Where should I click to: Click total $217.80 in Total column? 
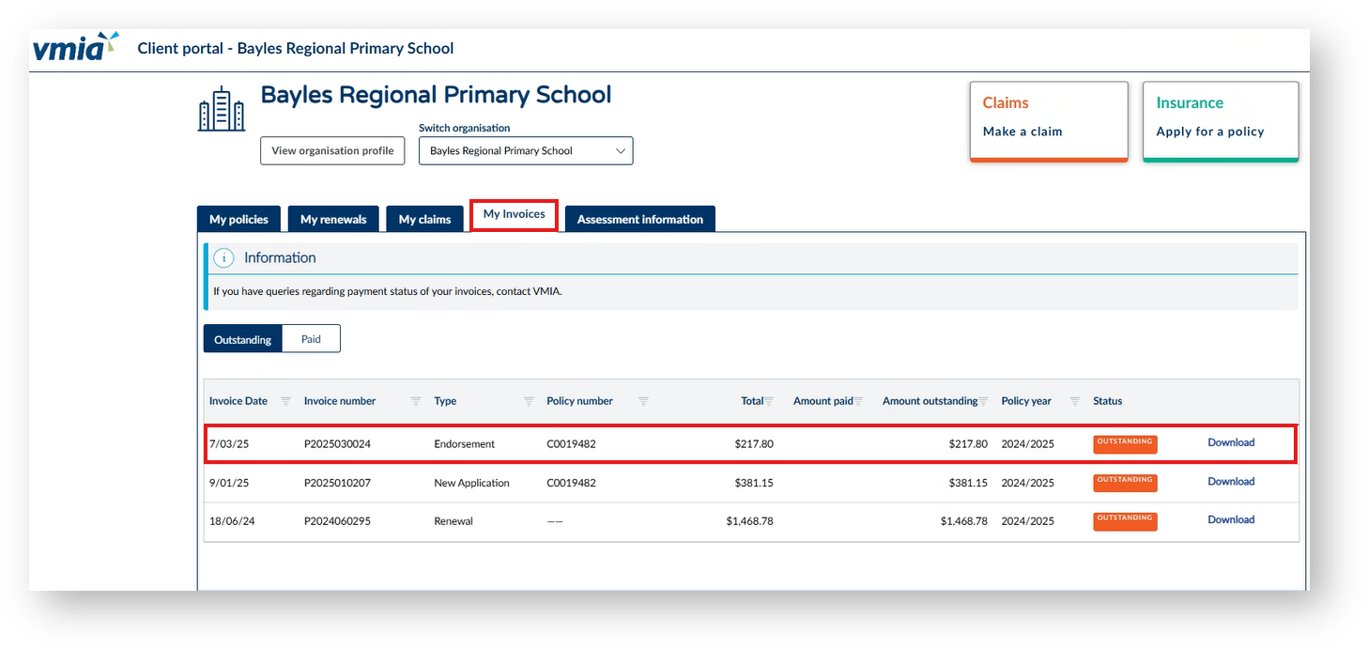(754, 444)
